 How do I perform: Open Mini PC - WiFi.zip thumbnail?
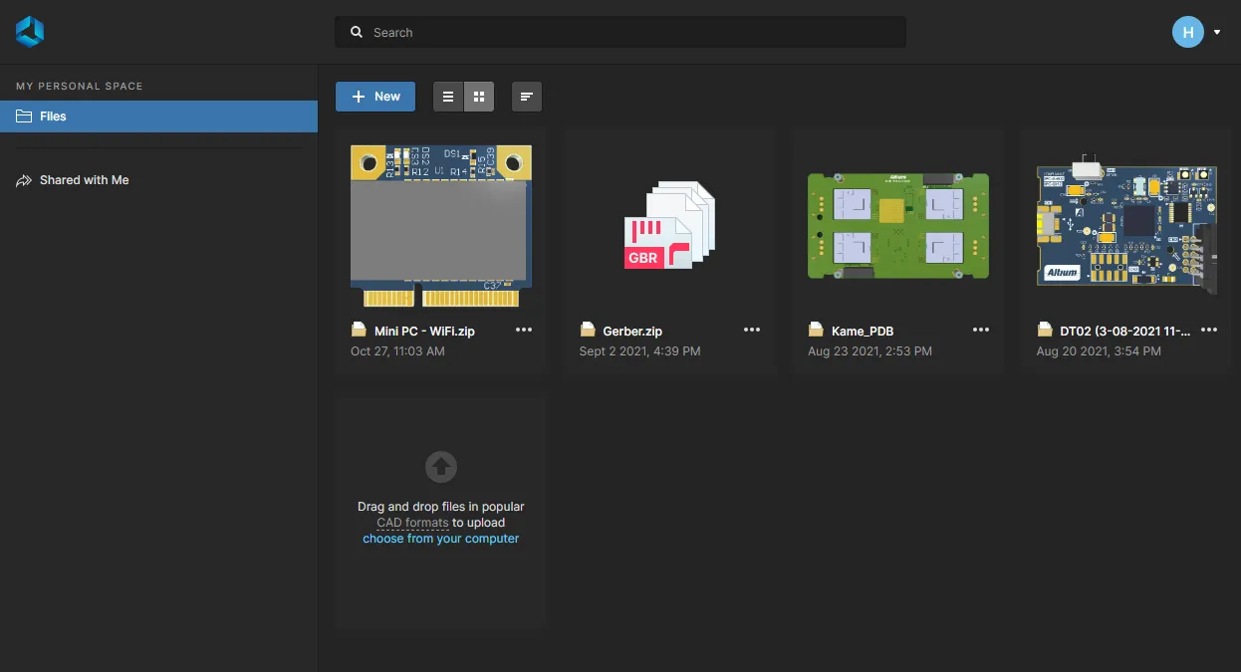pos(441,226)
